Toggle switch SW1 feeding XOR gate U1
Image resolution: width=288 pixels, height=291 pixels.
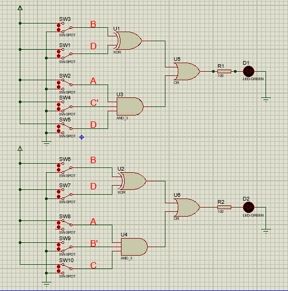(x=65, y=54)
